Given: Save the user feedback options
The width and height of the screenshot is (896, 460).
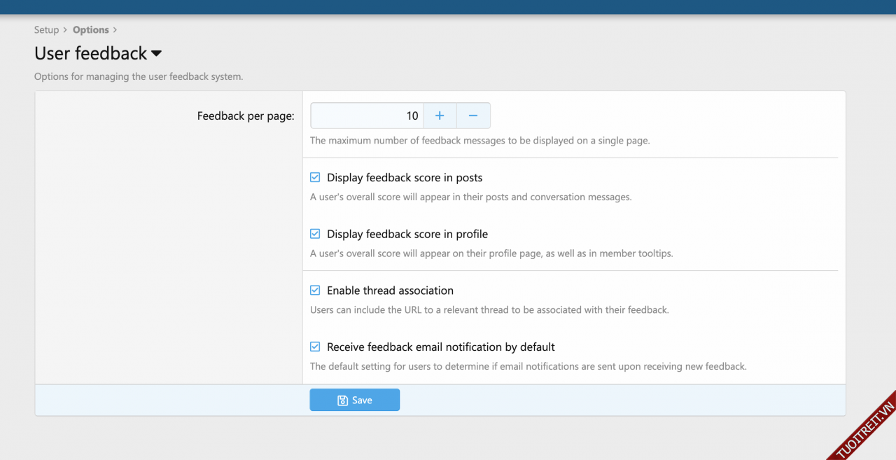Looking at the screenshot, I should (x=355, y=400).
